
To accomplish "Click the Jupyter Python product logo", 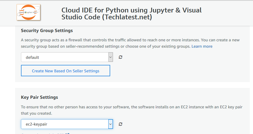I will [x=28, y=12].
